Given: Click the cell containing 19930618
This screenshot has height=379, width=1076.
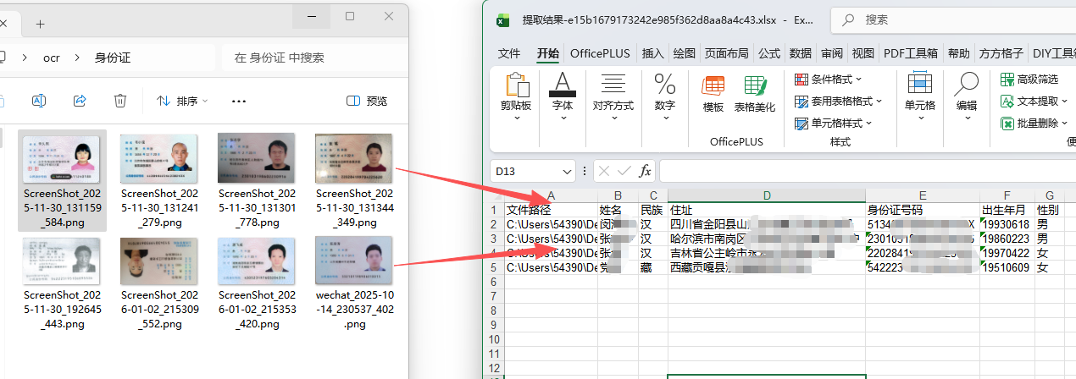Looking at the screenshot, I should [1007, 224].
